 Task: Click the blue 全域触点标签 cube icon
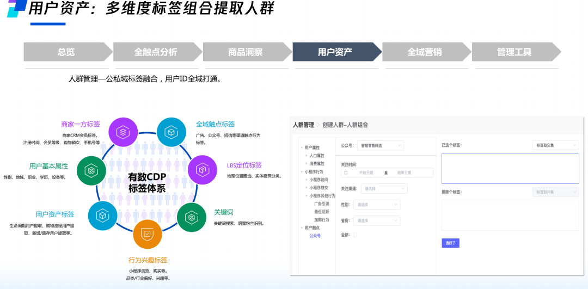coord(171,132)
